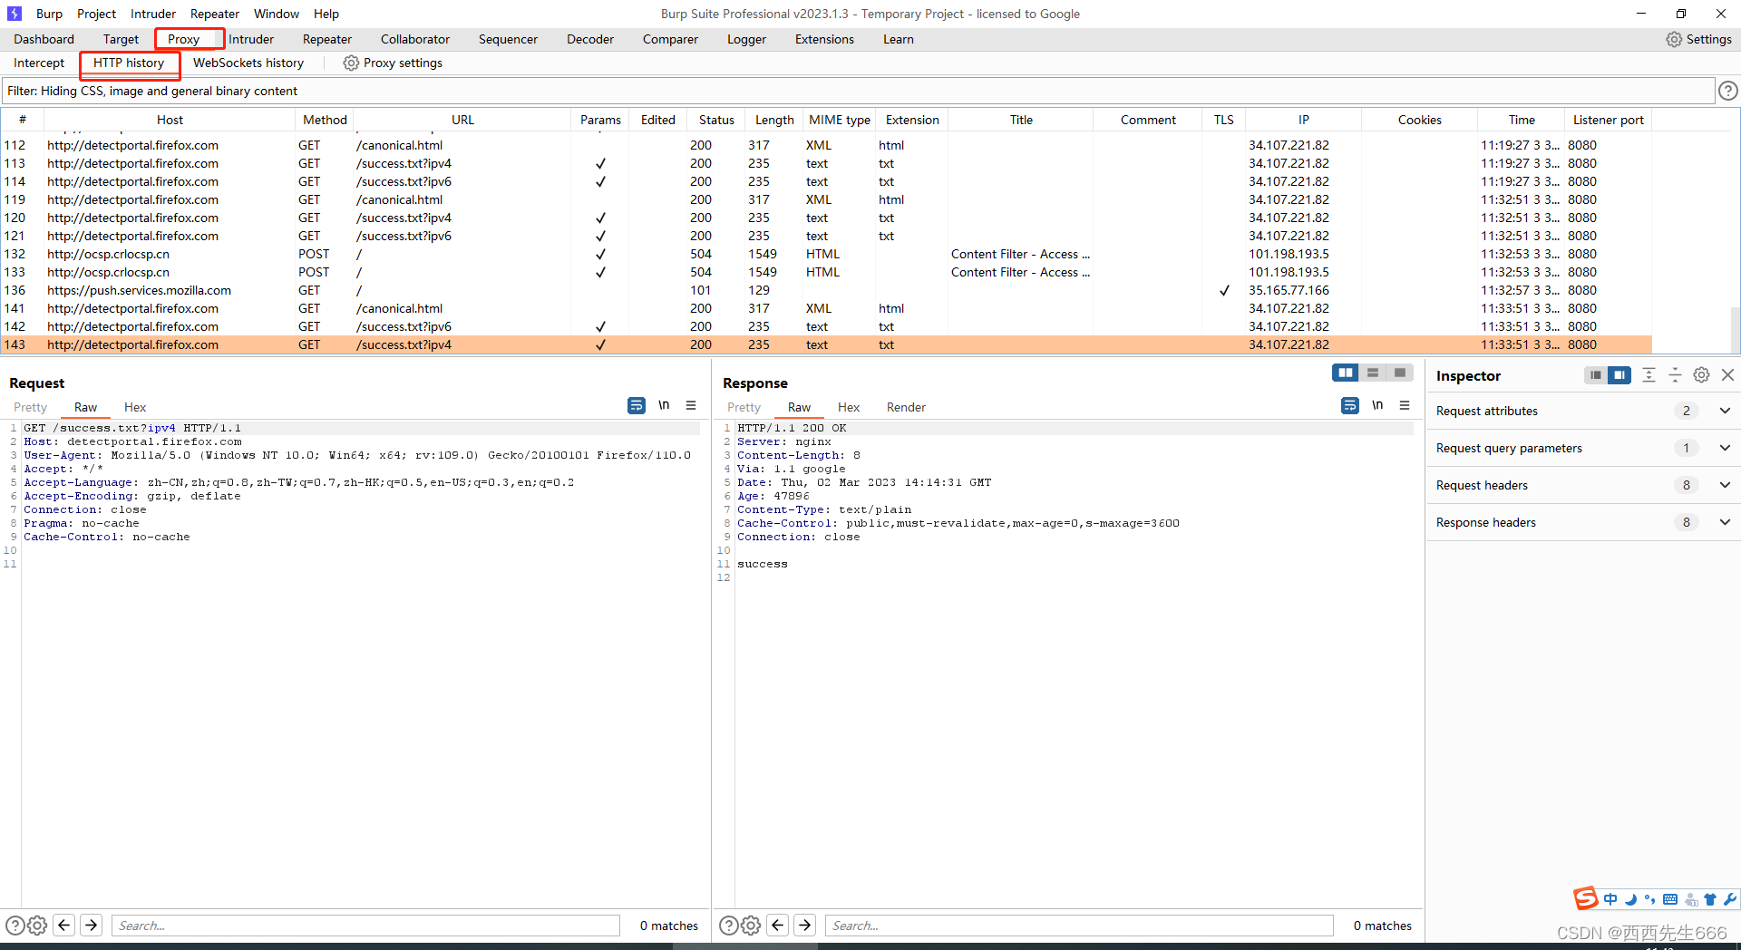
Task: Go to next Request search match
Action: (92, 925)
